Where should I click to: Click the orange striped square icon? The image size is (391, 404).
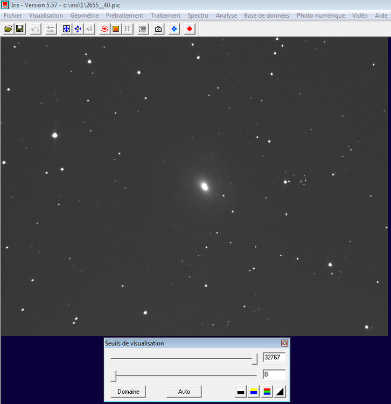tap(116, 29)
